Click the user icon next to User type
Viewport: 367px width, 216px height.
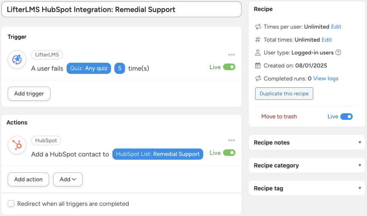257,52
